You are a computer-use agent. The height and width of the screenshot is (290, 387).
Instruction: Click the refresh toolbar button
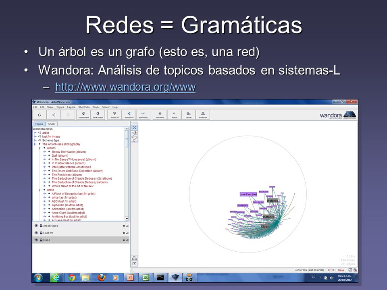tap(40, 115)
